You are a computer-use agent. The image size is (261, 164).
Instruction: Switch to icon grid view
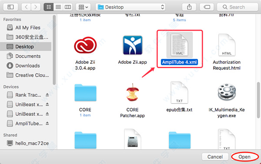[x=49, y=7]
